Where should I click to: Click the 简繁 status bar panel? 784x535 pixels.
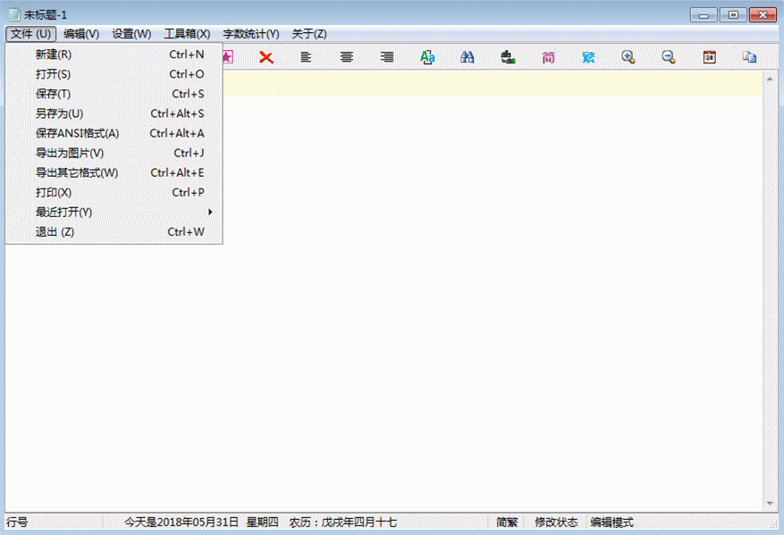(x=507, y=522)
